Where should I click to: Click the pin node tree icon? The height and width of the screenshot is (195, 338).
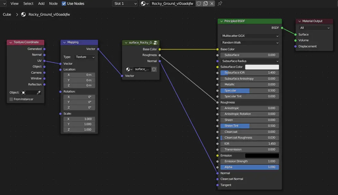(220, 4)
